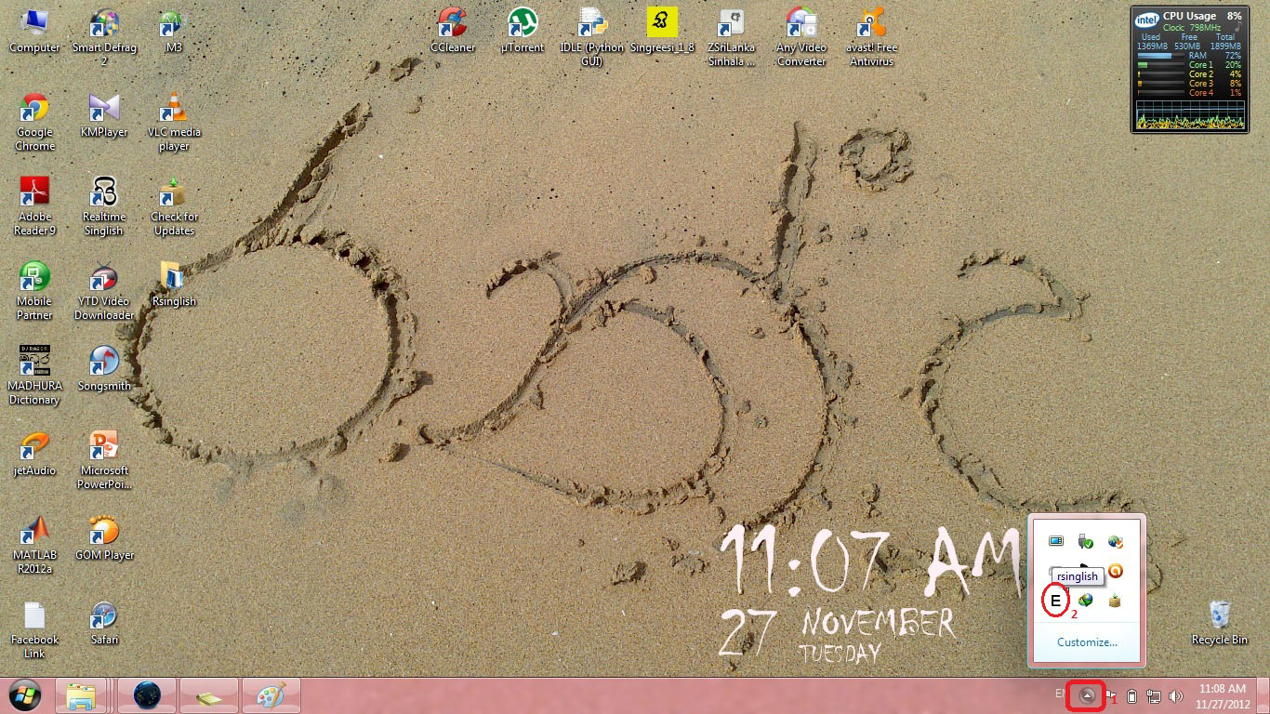Click the rsinglish E tray icon
This screenshot has width=1270, height=714.
point(1055,602)
